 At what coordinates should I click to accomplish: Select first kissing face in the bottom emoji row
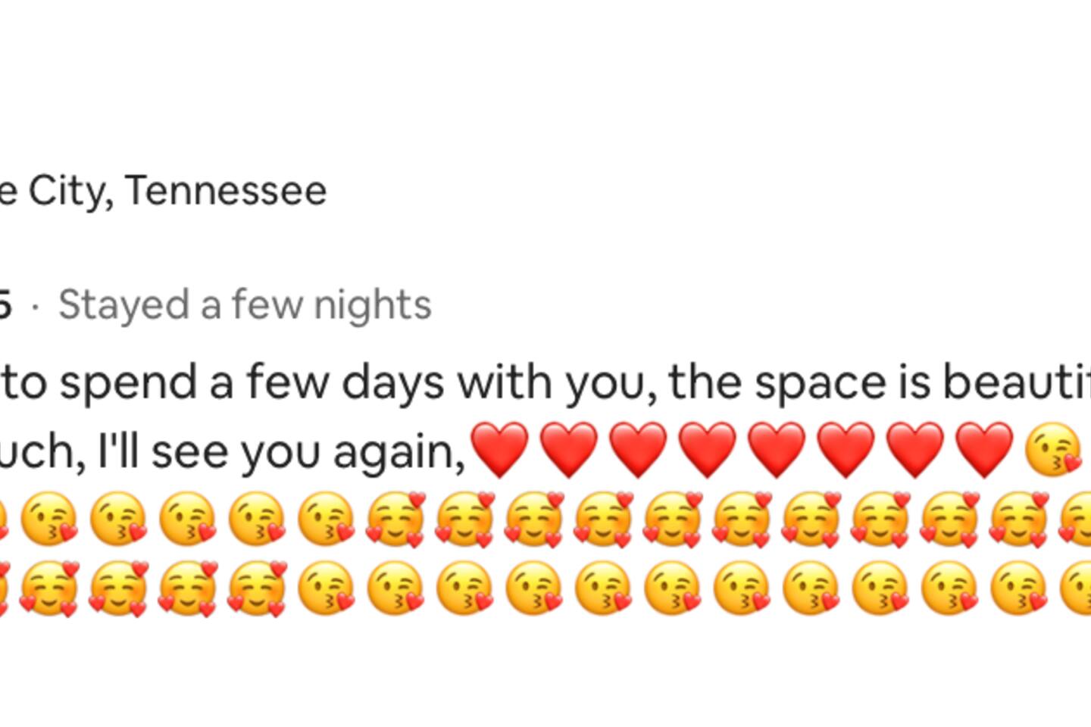[325, 588]
